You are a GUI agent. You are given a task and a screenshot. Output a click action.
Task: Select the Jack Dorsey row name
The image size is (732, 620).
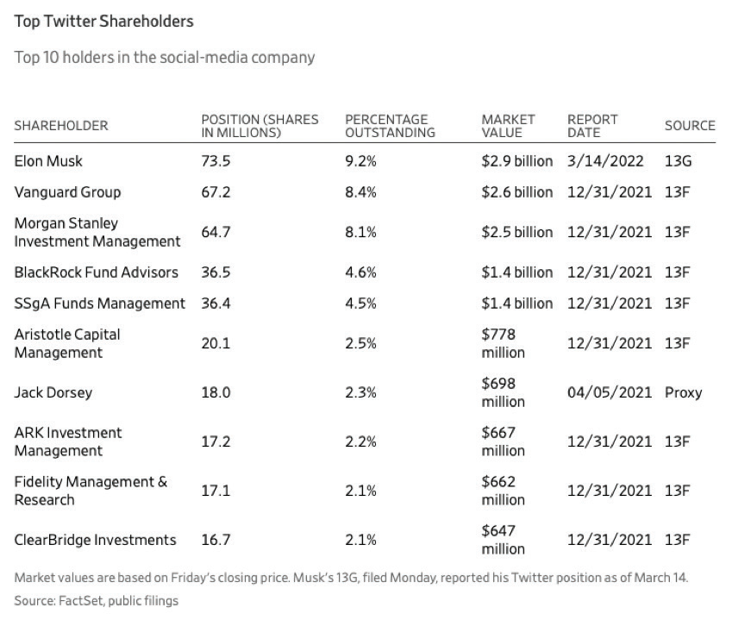click(x=53, y=392)
